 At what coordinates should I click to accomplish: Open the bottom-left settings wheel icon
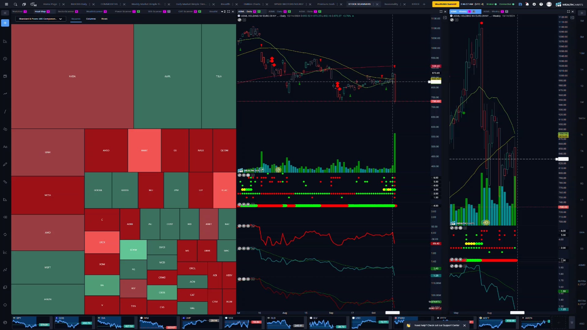[x=5, y=322]
